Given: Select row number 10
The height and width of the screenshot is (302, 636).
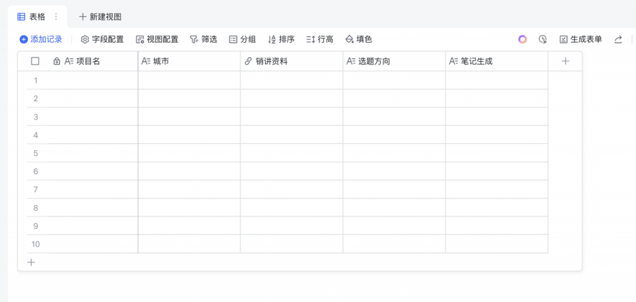Looking at the screenshot, I should click(35, 244).
